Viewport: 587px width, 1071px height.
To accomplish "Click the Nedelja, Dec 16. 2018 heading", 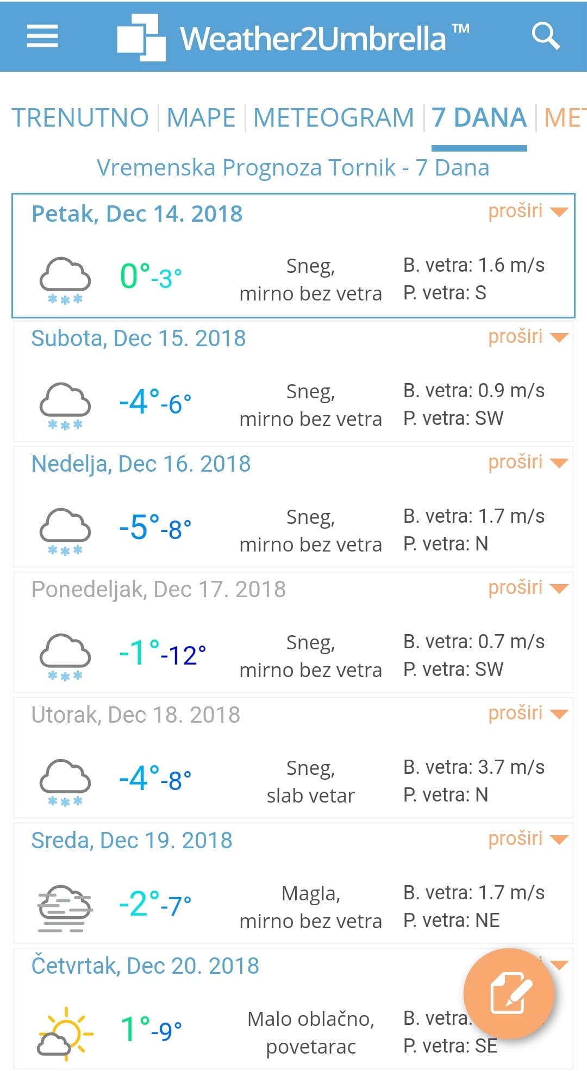I will [141, 464].
